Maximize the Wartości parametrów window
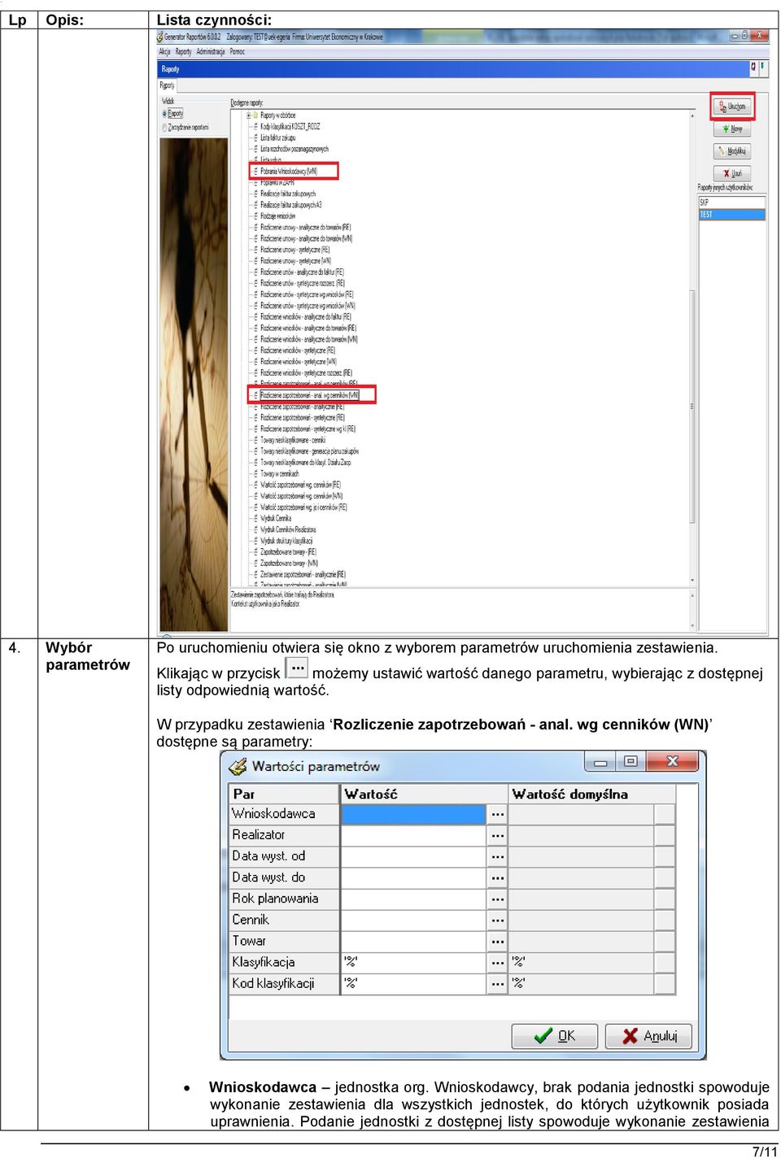Viewport: 781px width, 1158px height. 630,762
